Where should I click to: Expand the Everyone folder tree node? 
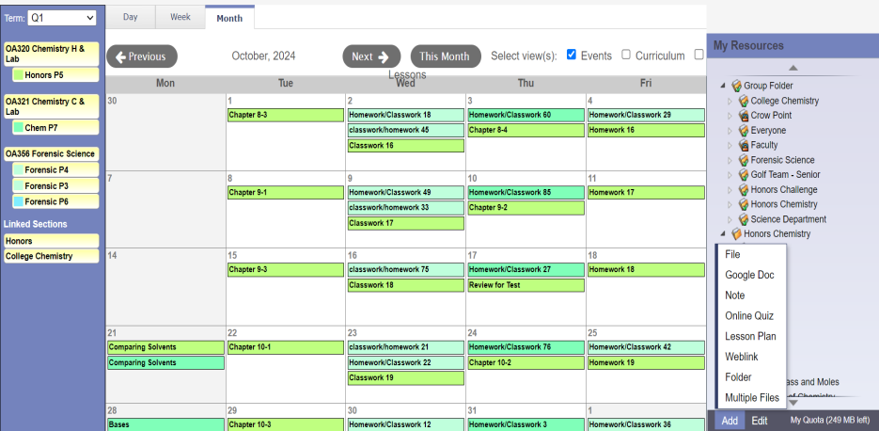click(730, 131)
